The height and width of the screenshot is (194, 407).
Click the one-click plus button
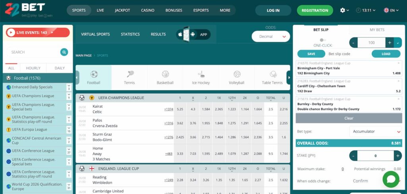pyautogui.click(x=390, y=43)
